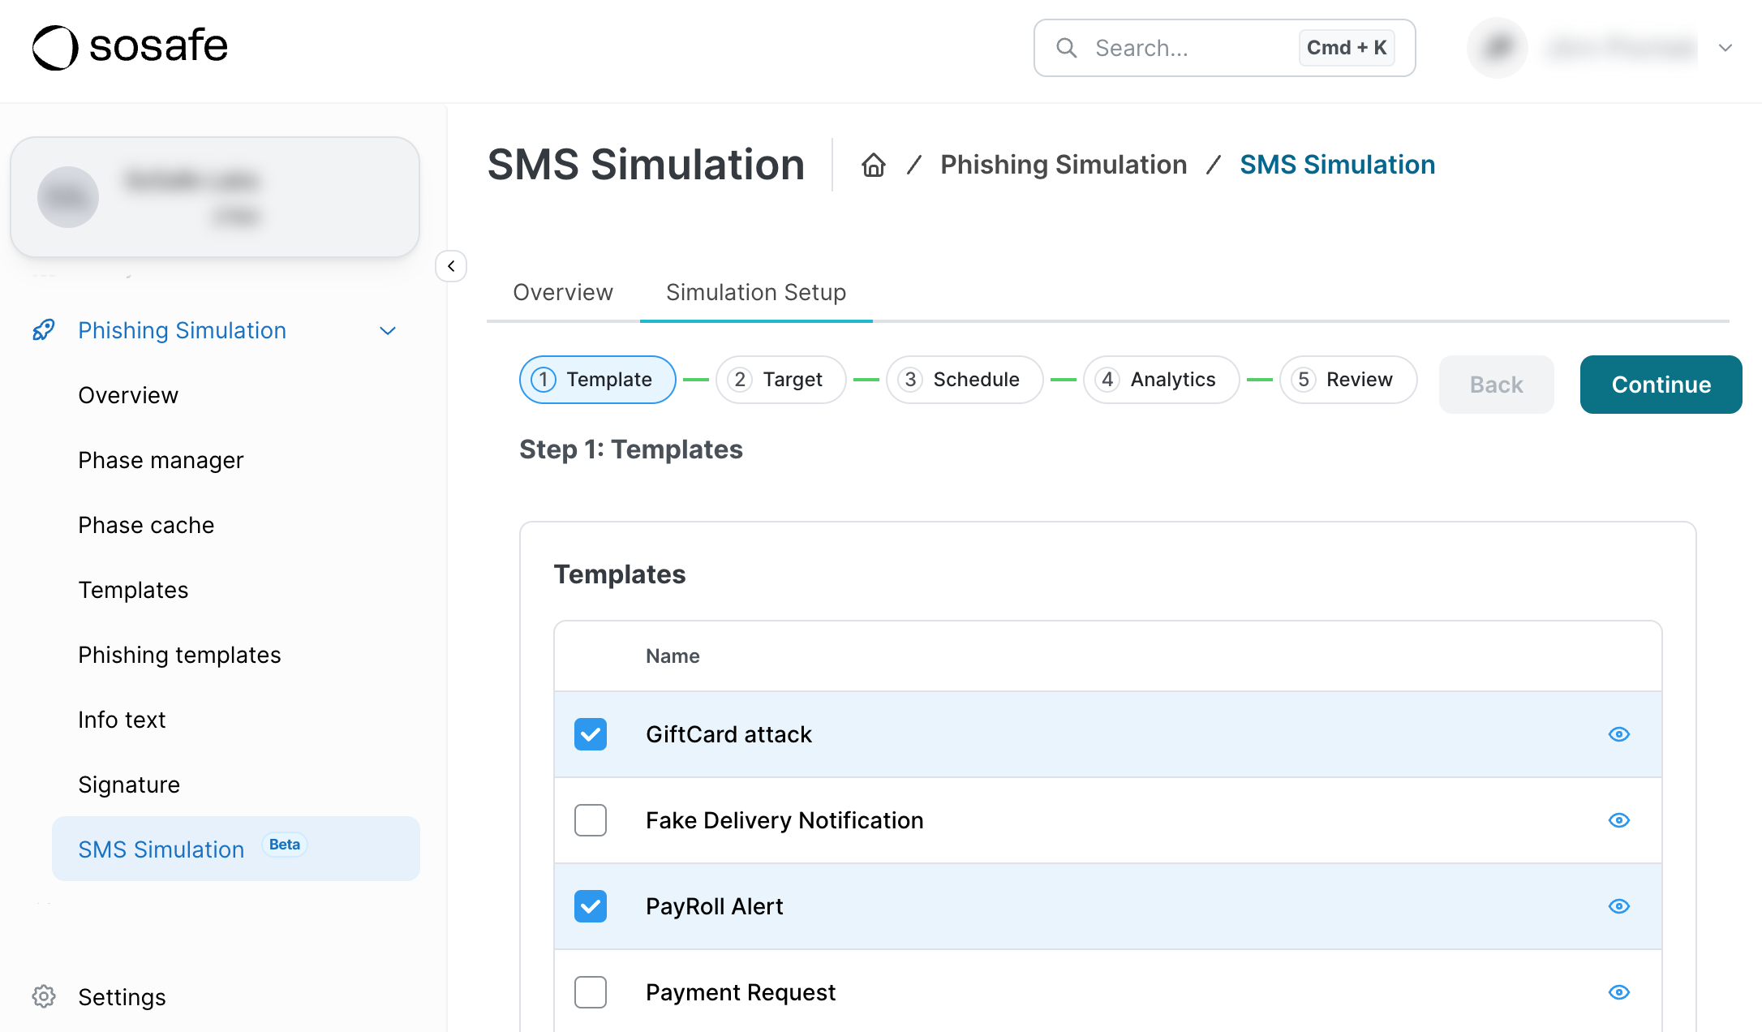Check the Fake Delivery Notification checkbox
1762x1032 pixels.
point(591,820)
